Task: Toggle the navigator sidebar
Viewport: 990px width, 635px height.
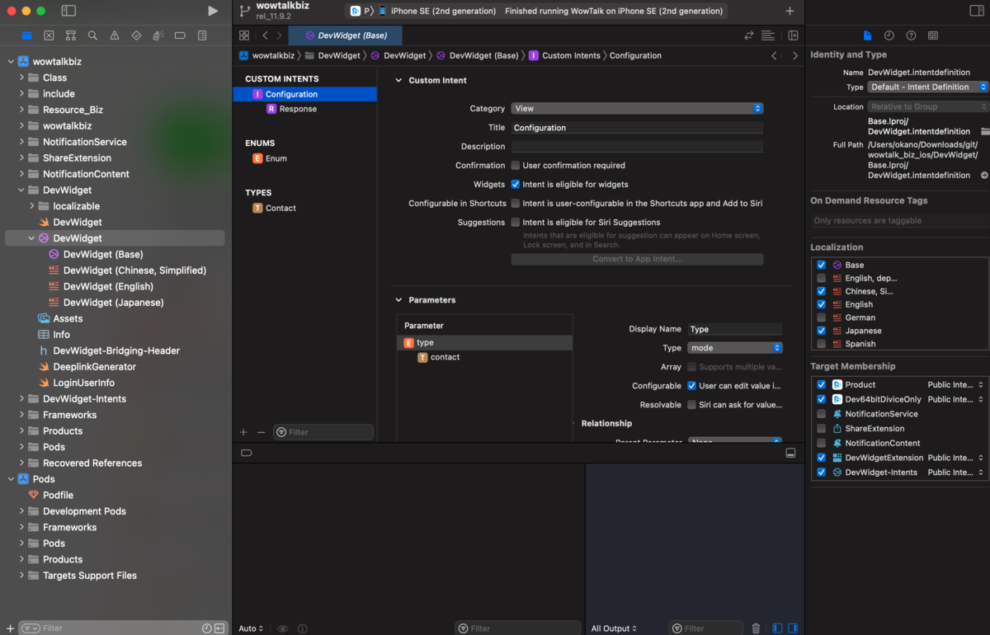Action: [68, 12]
